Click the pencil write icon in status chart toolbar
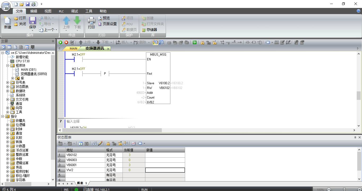 [100, 144]
